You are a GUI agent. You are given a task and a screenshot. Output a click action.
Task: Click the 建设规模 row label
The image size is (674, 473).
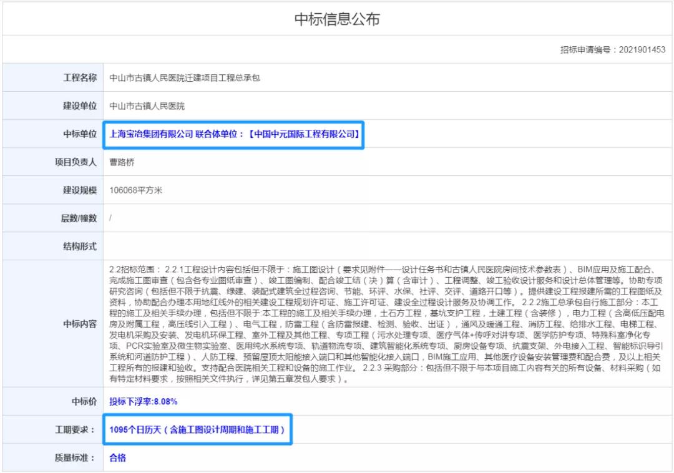(80, 190)
